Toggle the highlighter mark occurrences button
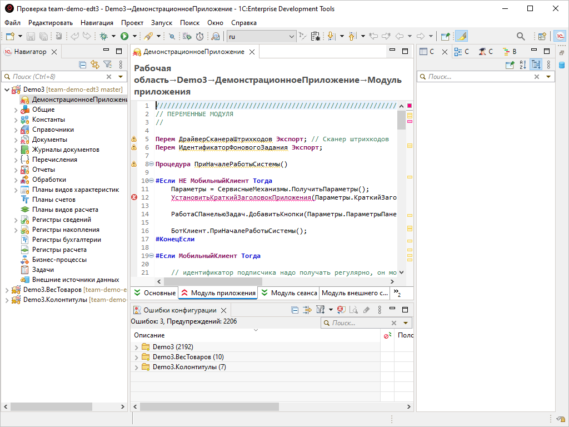The height and width of the screenshot is (427, 569). [461, 36]
